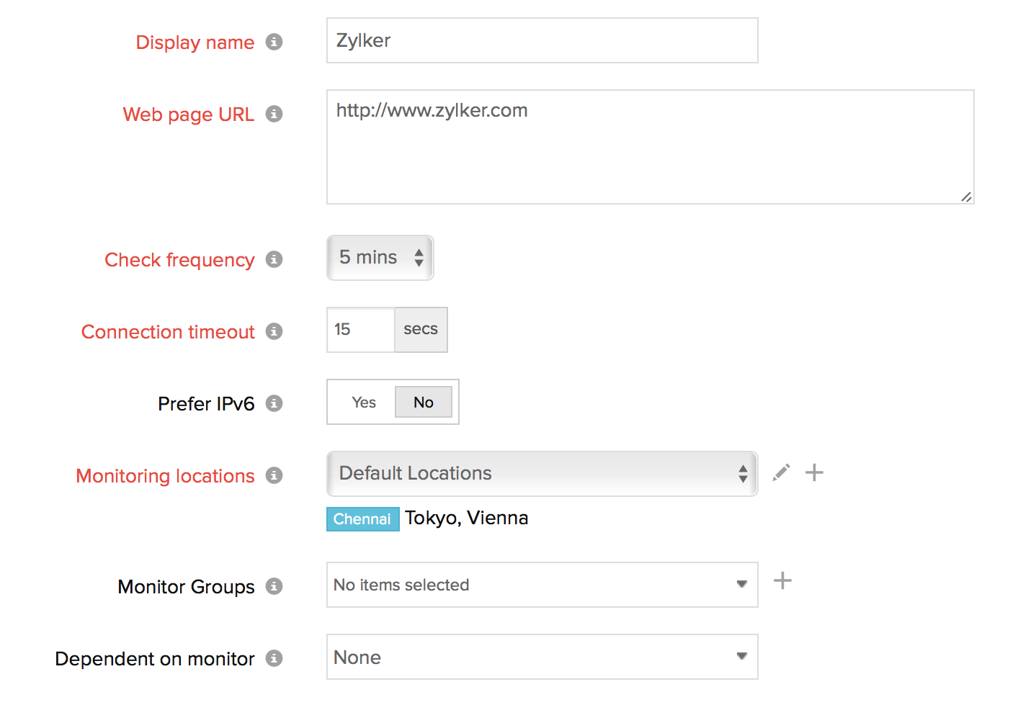The image size is (1010, 723).
Task: Click the Connection timeout seconds field
Action: (x=361, y=330)
